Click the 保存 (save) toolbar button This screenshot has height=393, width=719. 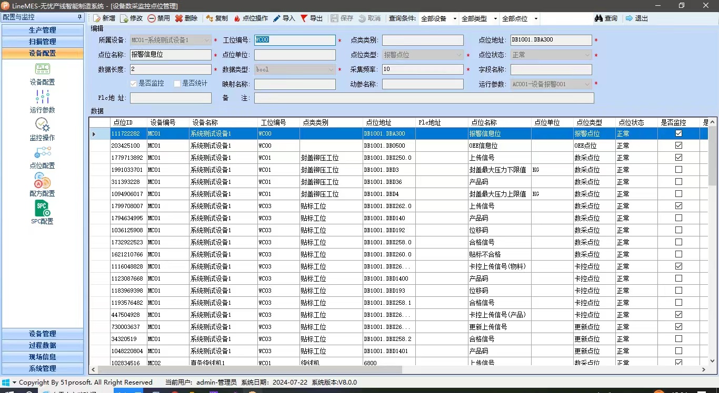[x=342, y=18]
